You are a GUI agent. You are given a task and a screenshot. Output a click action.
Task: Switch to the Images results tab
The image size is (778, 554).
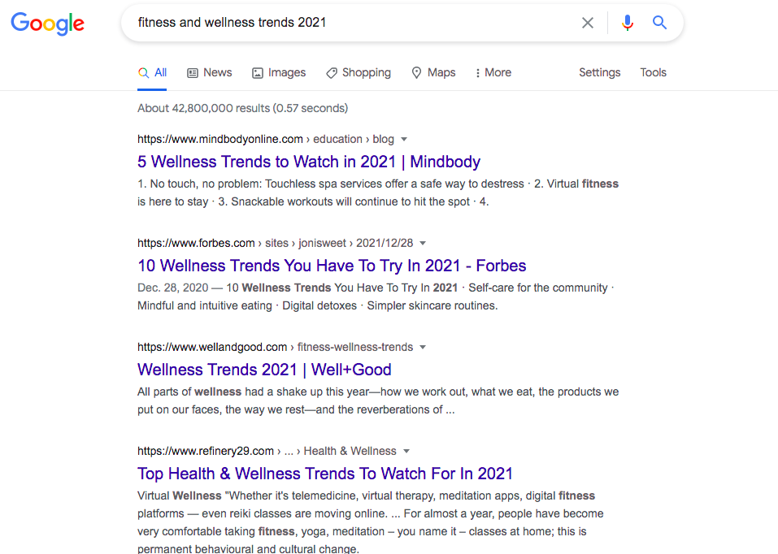pos(279,73)
